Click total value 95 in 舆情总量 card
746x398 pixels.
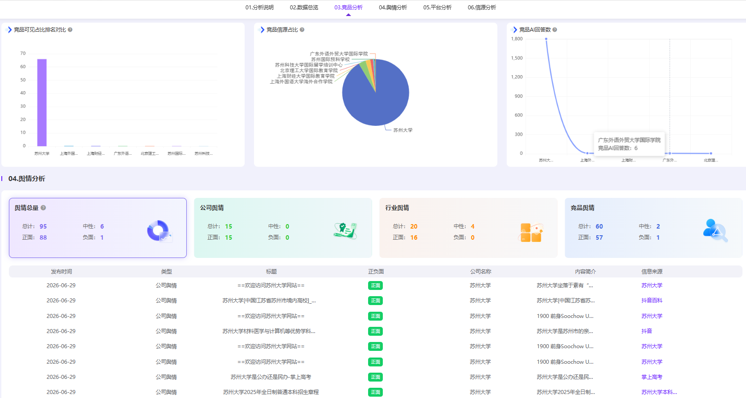[43, 226]
